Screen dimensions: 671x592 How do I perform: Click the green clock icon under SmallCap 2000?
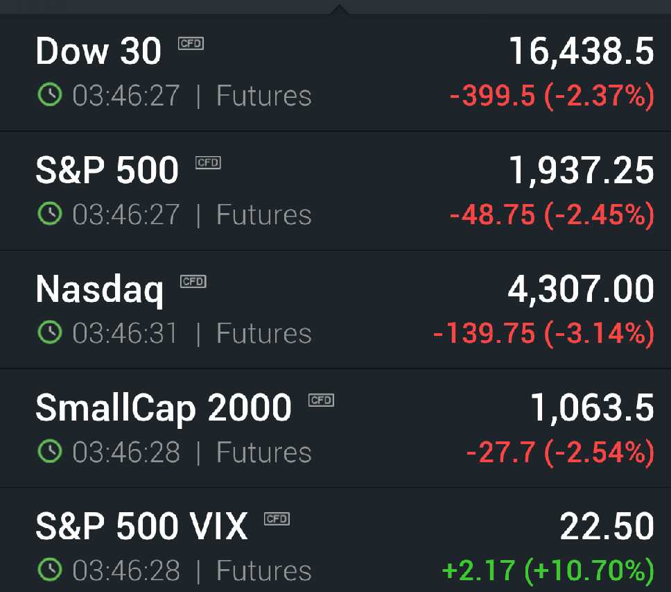tap(50, 452)
